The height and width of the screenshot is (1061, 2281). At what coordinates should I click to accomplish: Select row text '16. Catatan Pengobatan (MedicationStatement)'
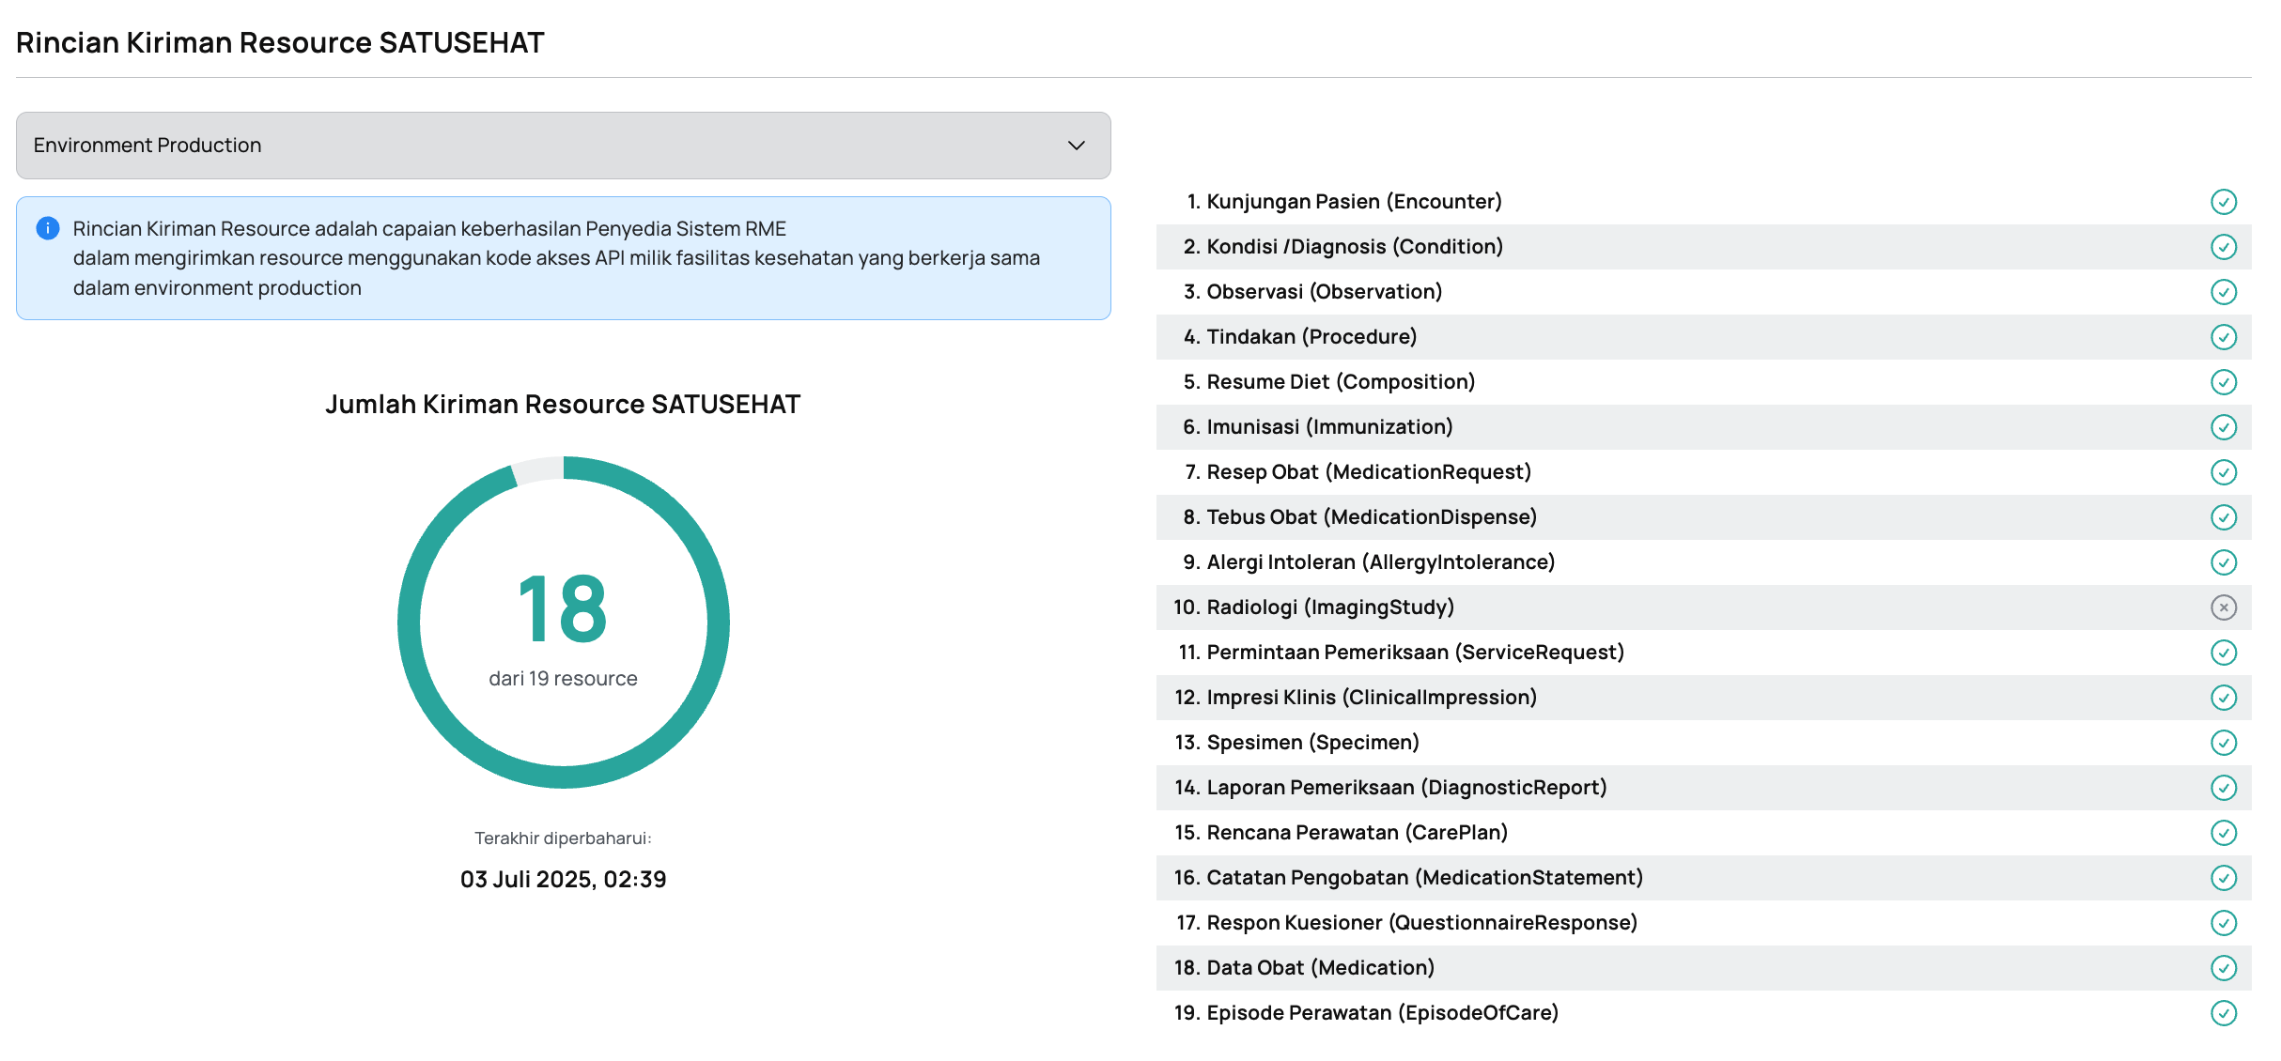click(1409, 878)
